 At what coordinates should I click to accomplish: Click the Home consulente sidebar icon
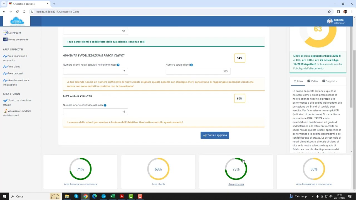click(x=5, y=39)
